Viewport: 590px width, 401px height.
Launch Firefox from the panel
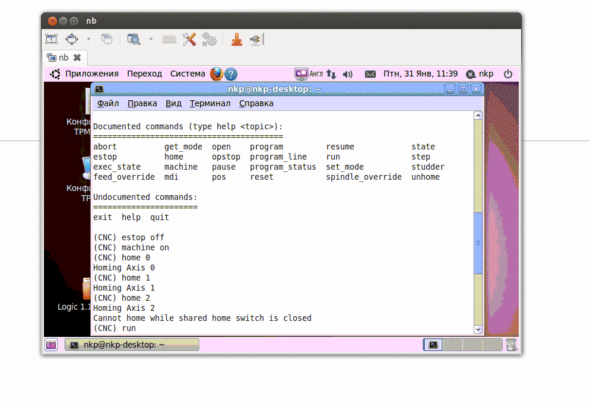click(217, 74)
